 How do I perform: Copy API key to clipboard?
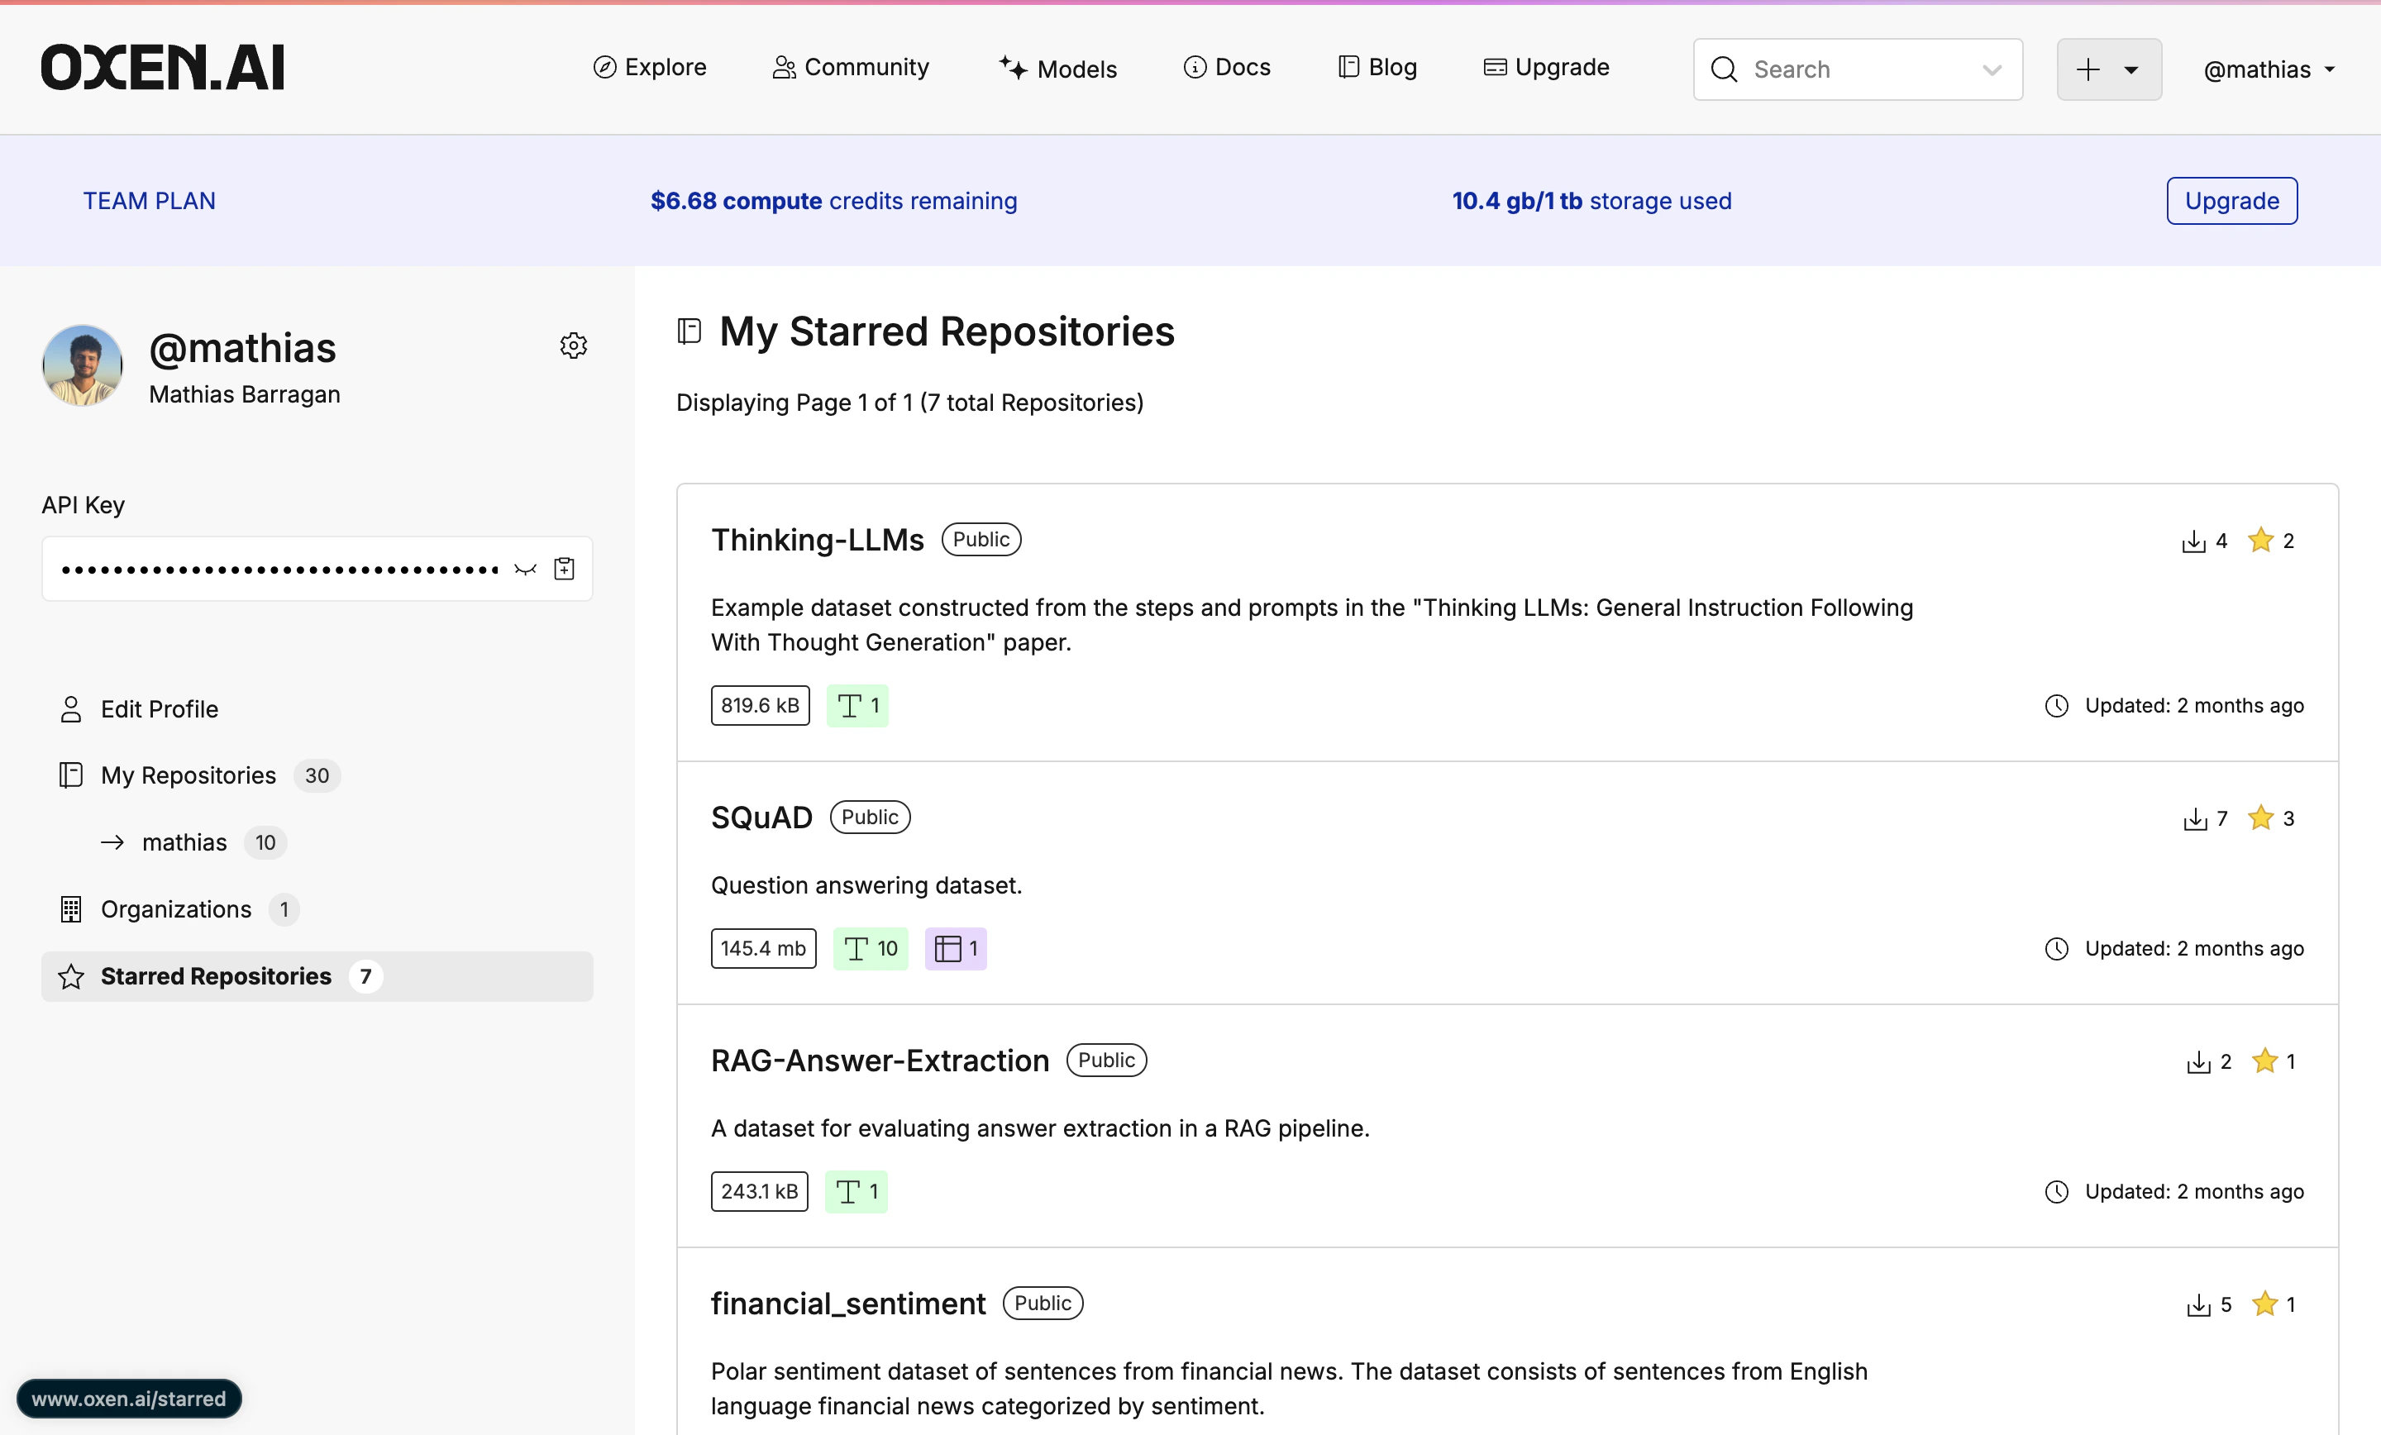click(565, 570)
